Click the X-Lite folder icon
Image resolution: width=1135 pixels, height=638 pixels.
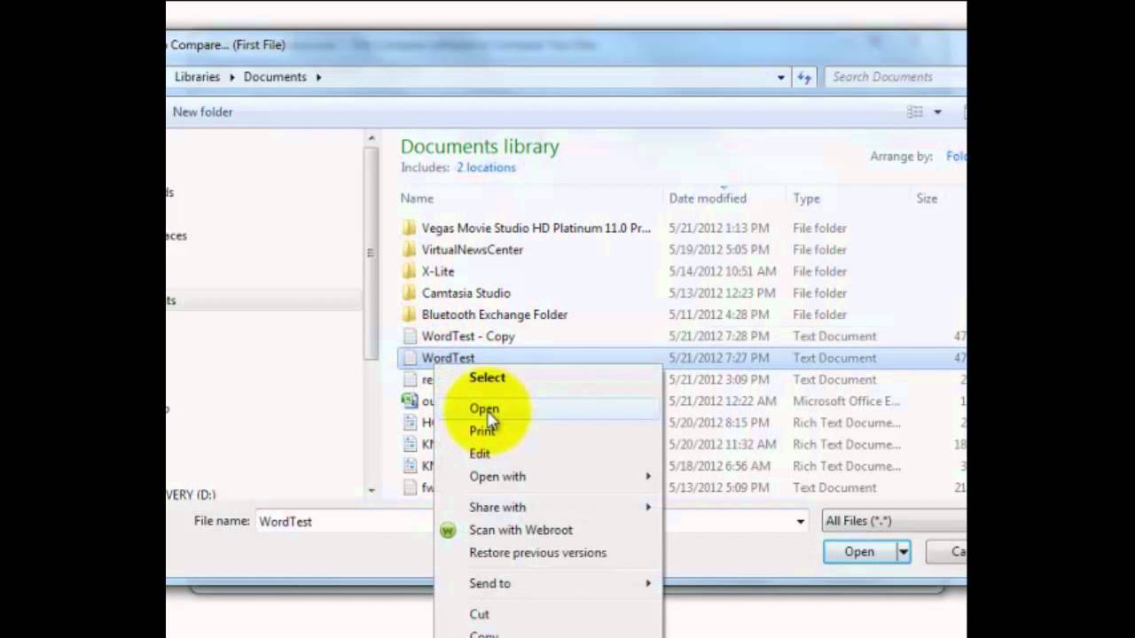click(x=409, y=271)
